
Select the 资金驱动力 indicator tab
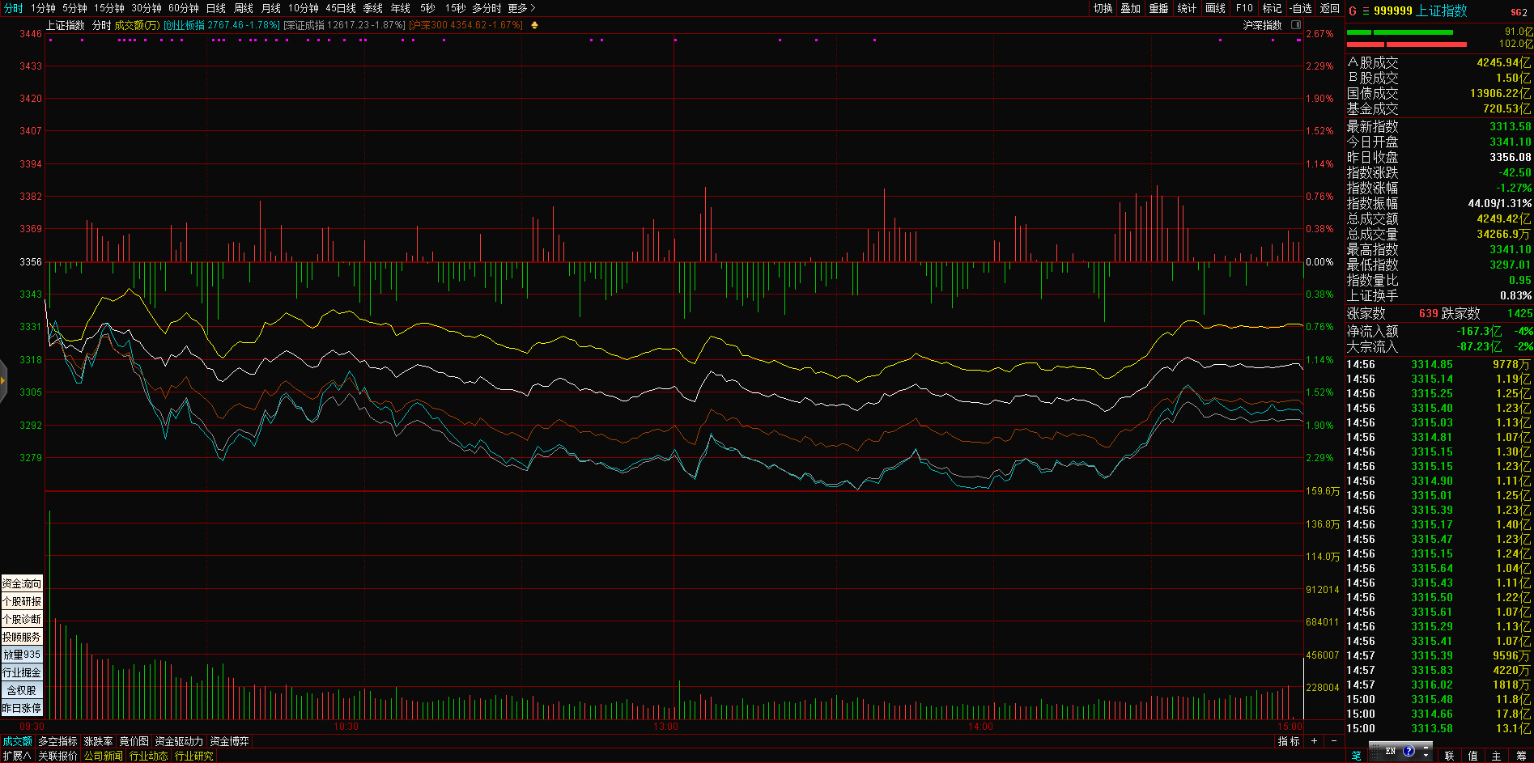179,741
